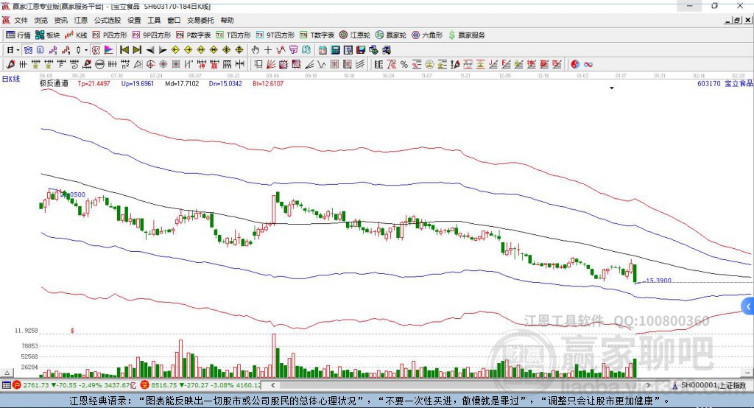The image size is (754, 408).
Task: Click the Dn=15.0342 indicator value
Action: click(225, 83)
